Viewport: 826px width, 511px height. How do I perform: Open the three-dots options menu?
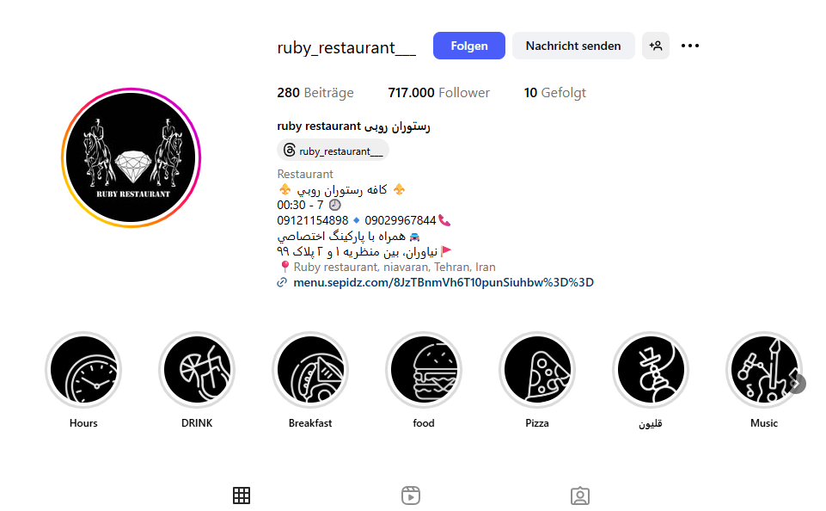690,46
